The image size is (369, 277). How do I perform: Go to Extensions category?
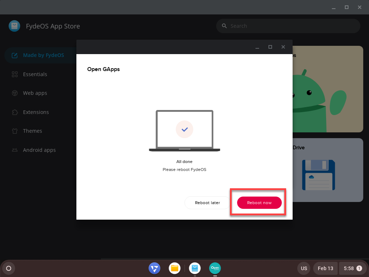click(x=36, y=112)
